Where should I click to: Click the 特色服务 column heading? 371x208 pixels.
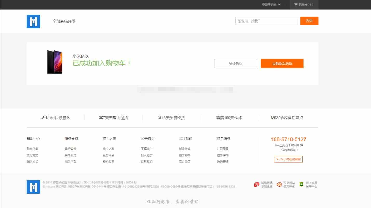coord(224,139)
